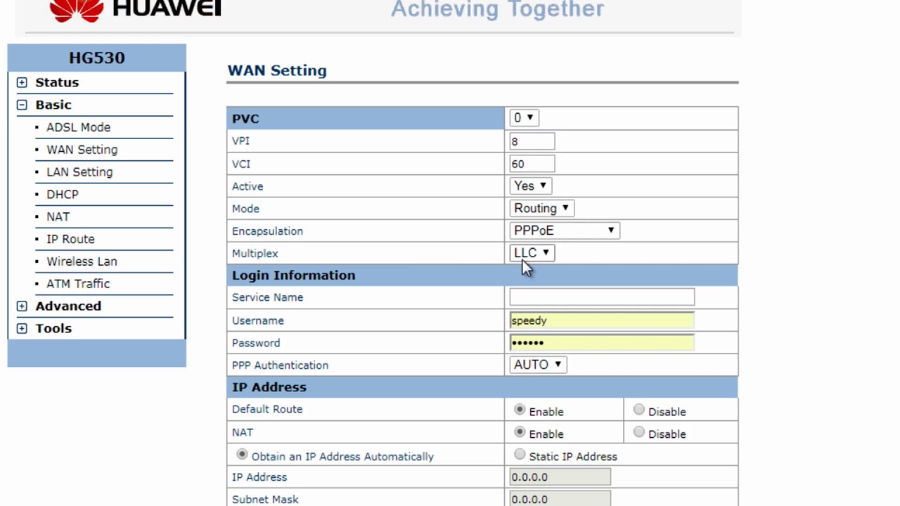900x506 pixels.
Task: Click the VPI input field
Action: click(532, 141)
